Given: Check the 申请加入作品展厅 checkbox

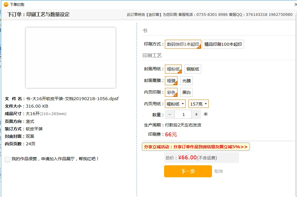Looking at the screenshot, I should 7,159.
